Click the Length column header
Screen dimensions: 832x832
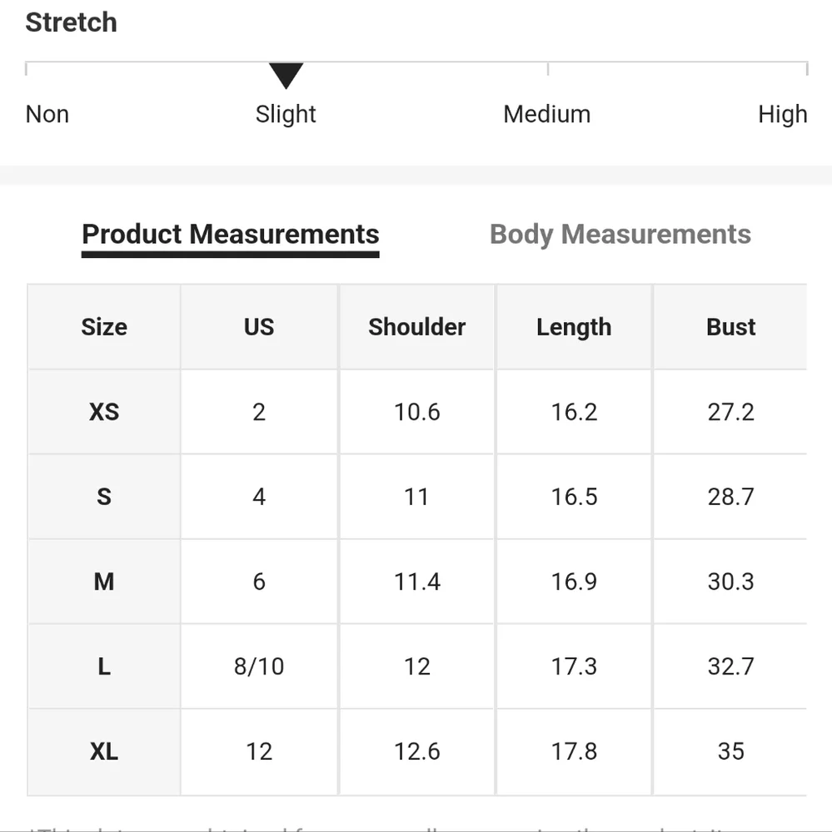click(x=574, y=327)
